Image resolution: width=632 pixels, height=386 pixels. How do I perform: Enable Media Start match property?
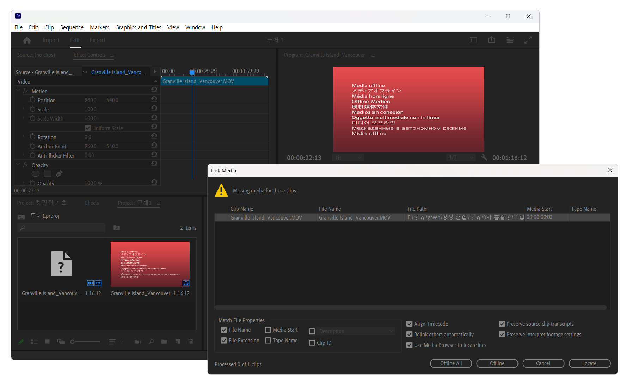click(268, 330)
